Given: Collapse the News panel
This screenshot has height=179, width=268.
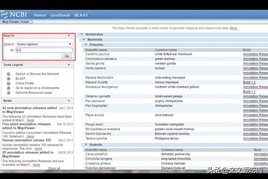Looking at the screenshot, I should (69, 101).
